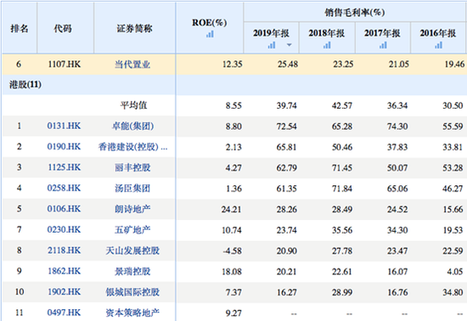
Task: Open 五矿地产 stock link
Action: click(132, 229)
